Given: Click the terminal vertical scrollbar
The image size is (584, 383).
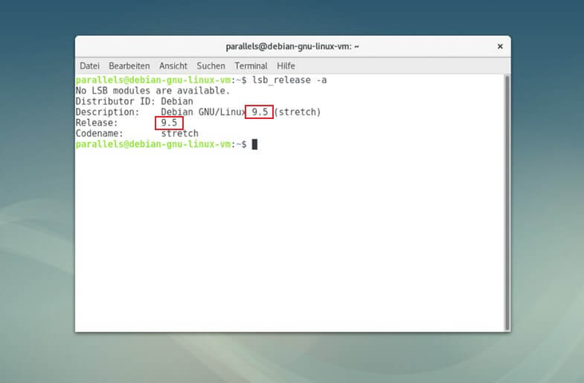Looking at the screenshot, I should tap(507, 202).
